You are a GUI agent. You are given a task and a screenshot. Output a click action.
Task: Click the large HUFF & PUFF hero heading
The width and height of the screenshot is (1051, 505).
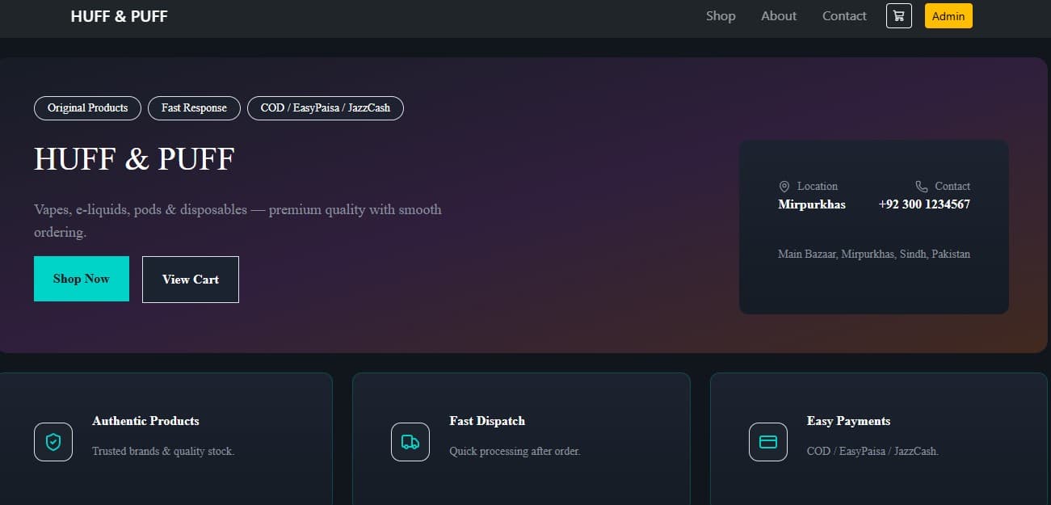134,159
